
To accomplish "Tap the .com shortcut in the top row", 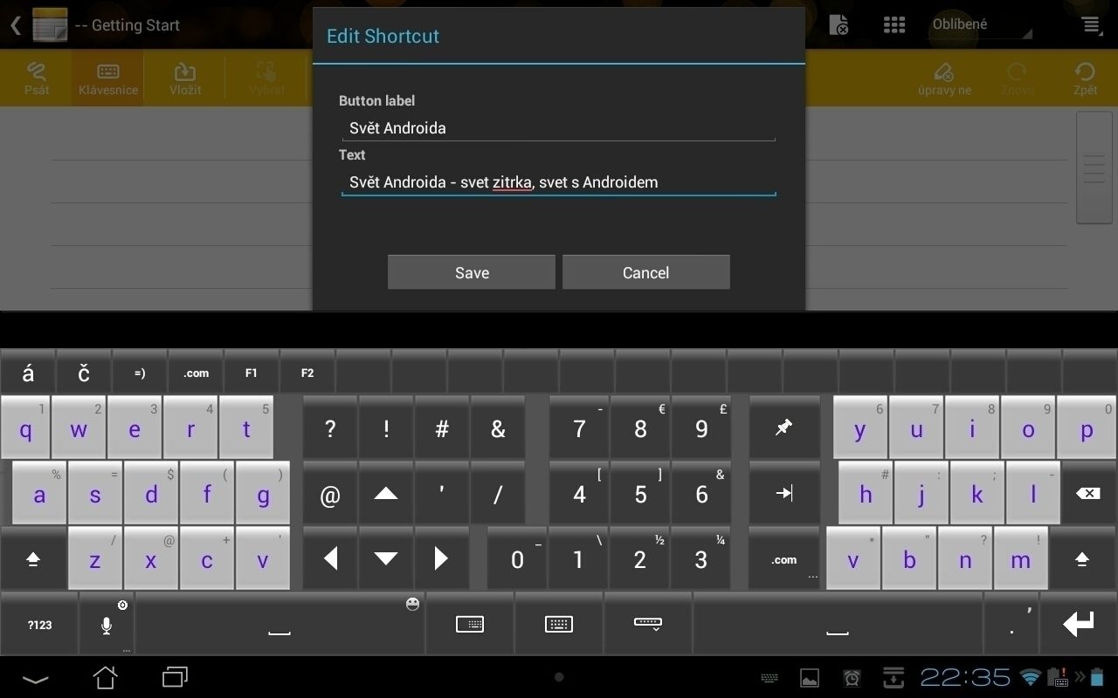I will coord(196,373).
